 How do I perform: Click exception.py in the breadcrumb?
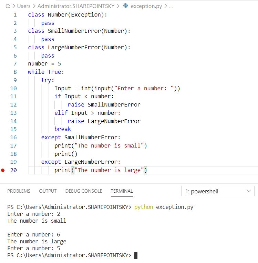click(146, 6)
